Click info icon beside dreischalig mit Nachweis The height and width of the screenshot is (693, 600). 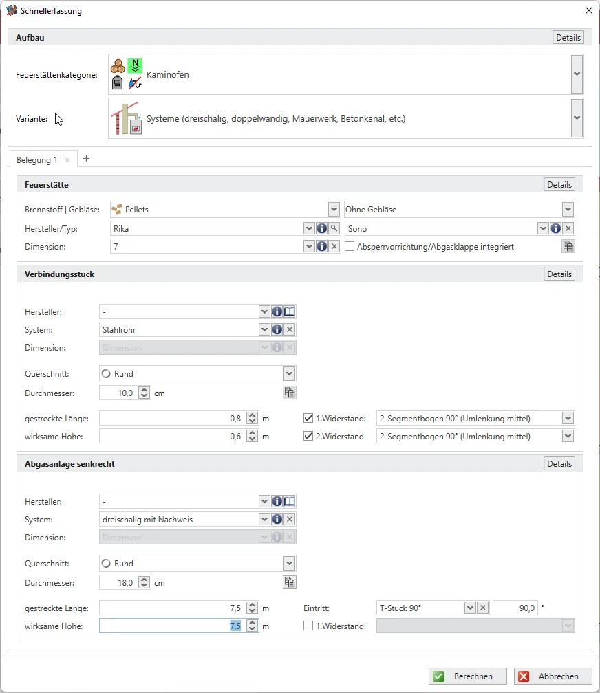[277, 520]
